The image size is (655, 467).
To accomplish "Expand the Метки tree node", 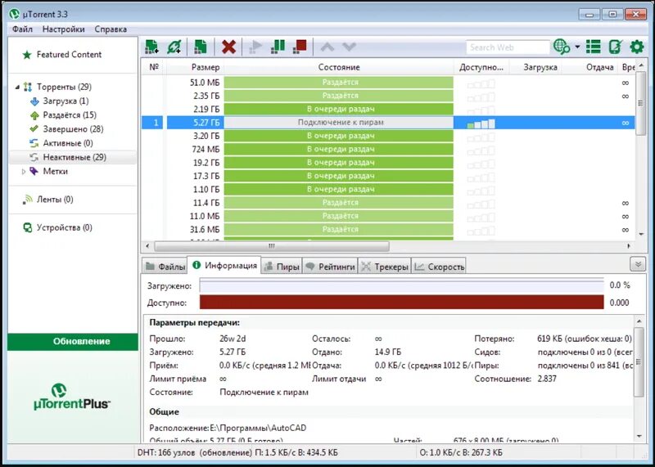I will point(24,172).
